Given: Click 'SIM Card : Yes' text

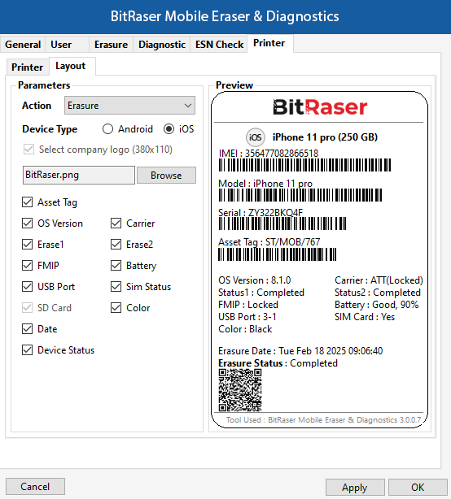Looking at the screenshot, I should pos(365,317).
